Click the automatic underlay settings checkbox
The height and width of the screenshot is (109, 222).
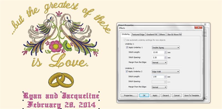click(x=125, y=40)
